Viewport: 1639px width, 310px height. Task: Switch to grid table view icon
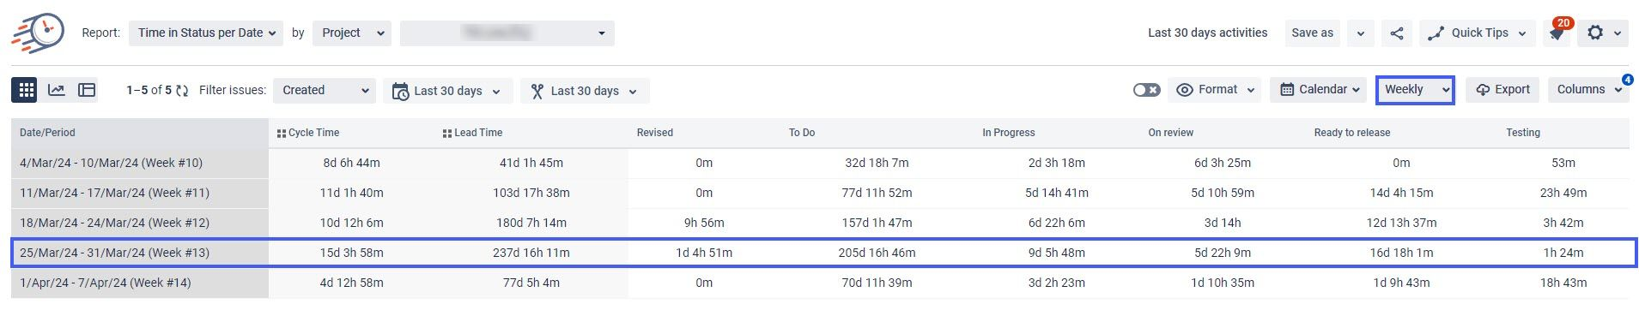point(26,90)
